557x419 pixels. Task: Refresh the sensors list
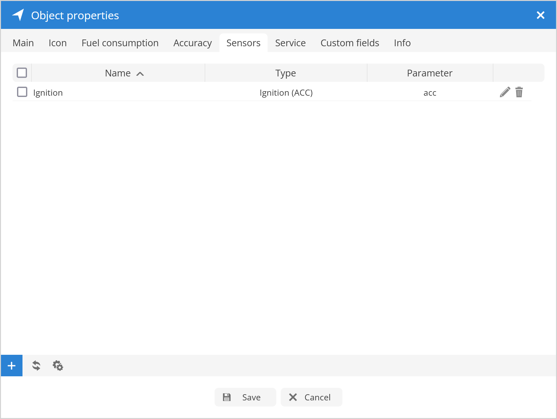(36, 365)
